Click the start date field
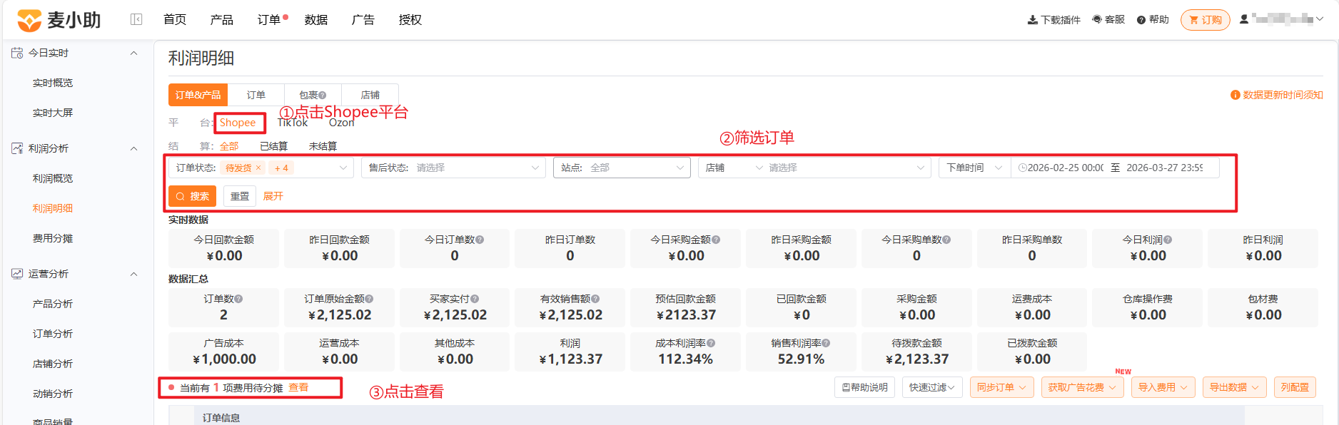 pos(1064,168)
